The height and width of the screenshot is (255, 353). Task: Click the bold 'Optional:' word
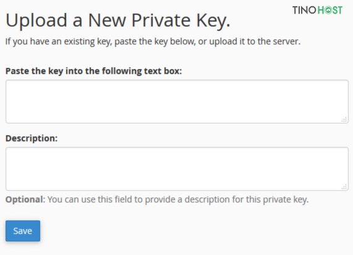[25, 199]
